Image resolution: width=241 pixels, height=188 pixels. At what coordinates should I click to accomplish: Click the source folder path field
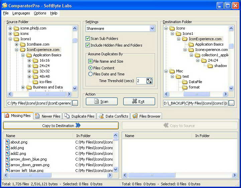pyautogui.click(x=39, y=103)
